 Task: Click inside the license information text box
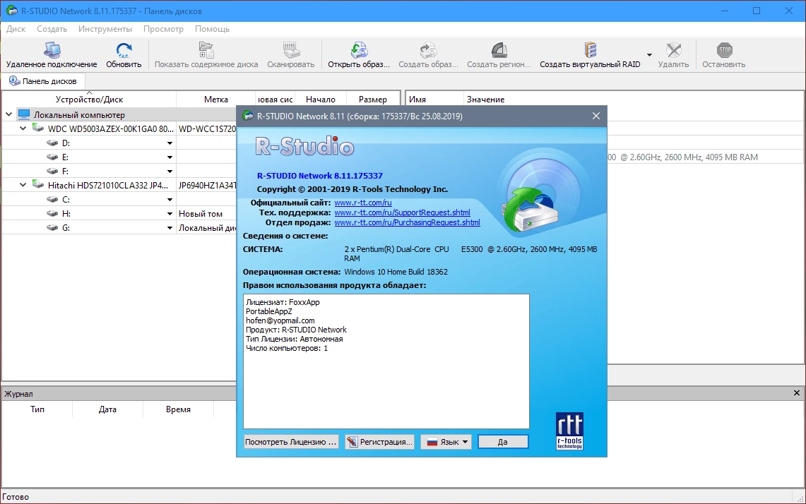pyautogui.click(x=386, y=361)
